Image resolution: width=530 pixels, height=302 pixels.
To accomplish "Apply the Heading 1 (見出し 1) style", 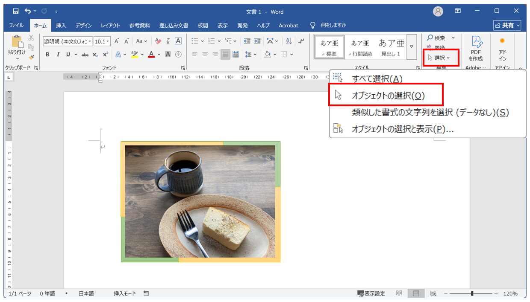I will pos(391,46).
